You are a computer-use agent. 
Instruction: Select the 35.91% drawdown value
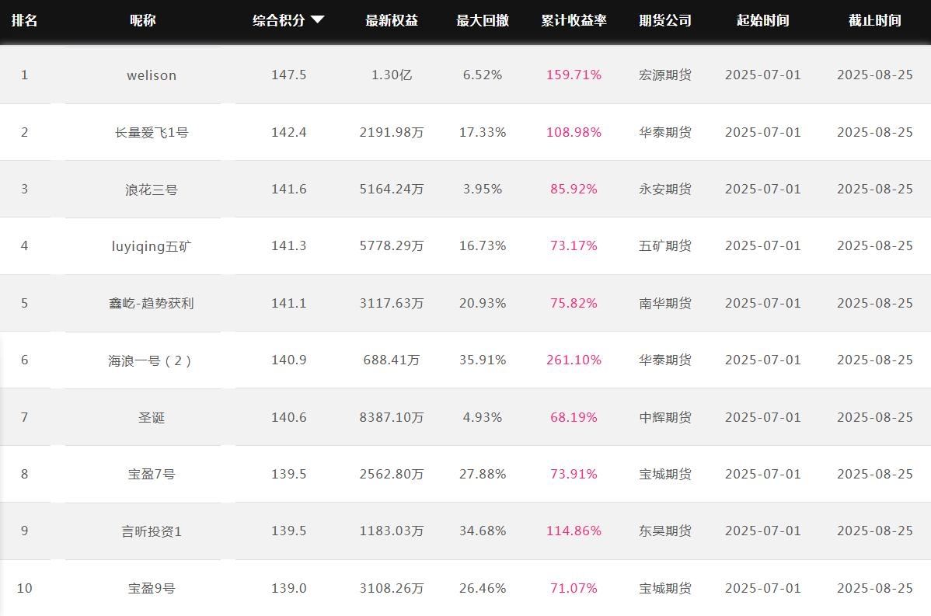tap(482, 360)
